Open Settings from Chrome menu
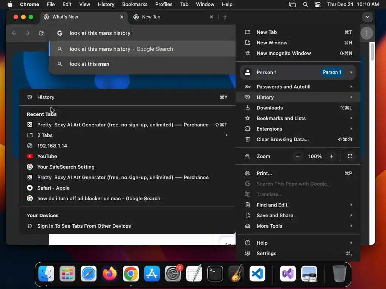Image resolution: width=386 pixels, height=289 pixels. tap(298, 254)
